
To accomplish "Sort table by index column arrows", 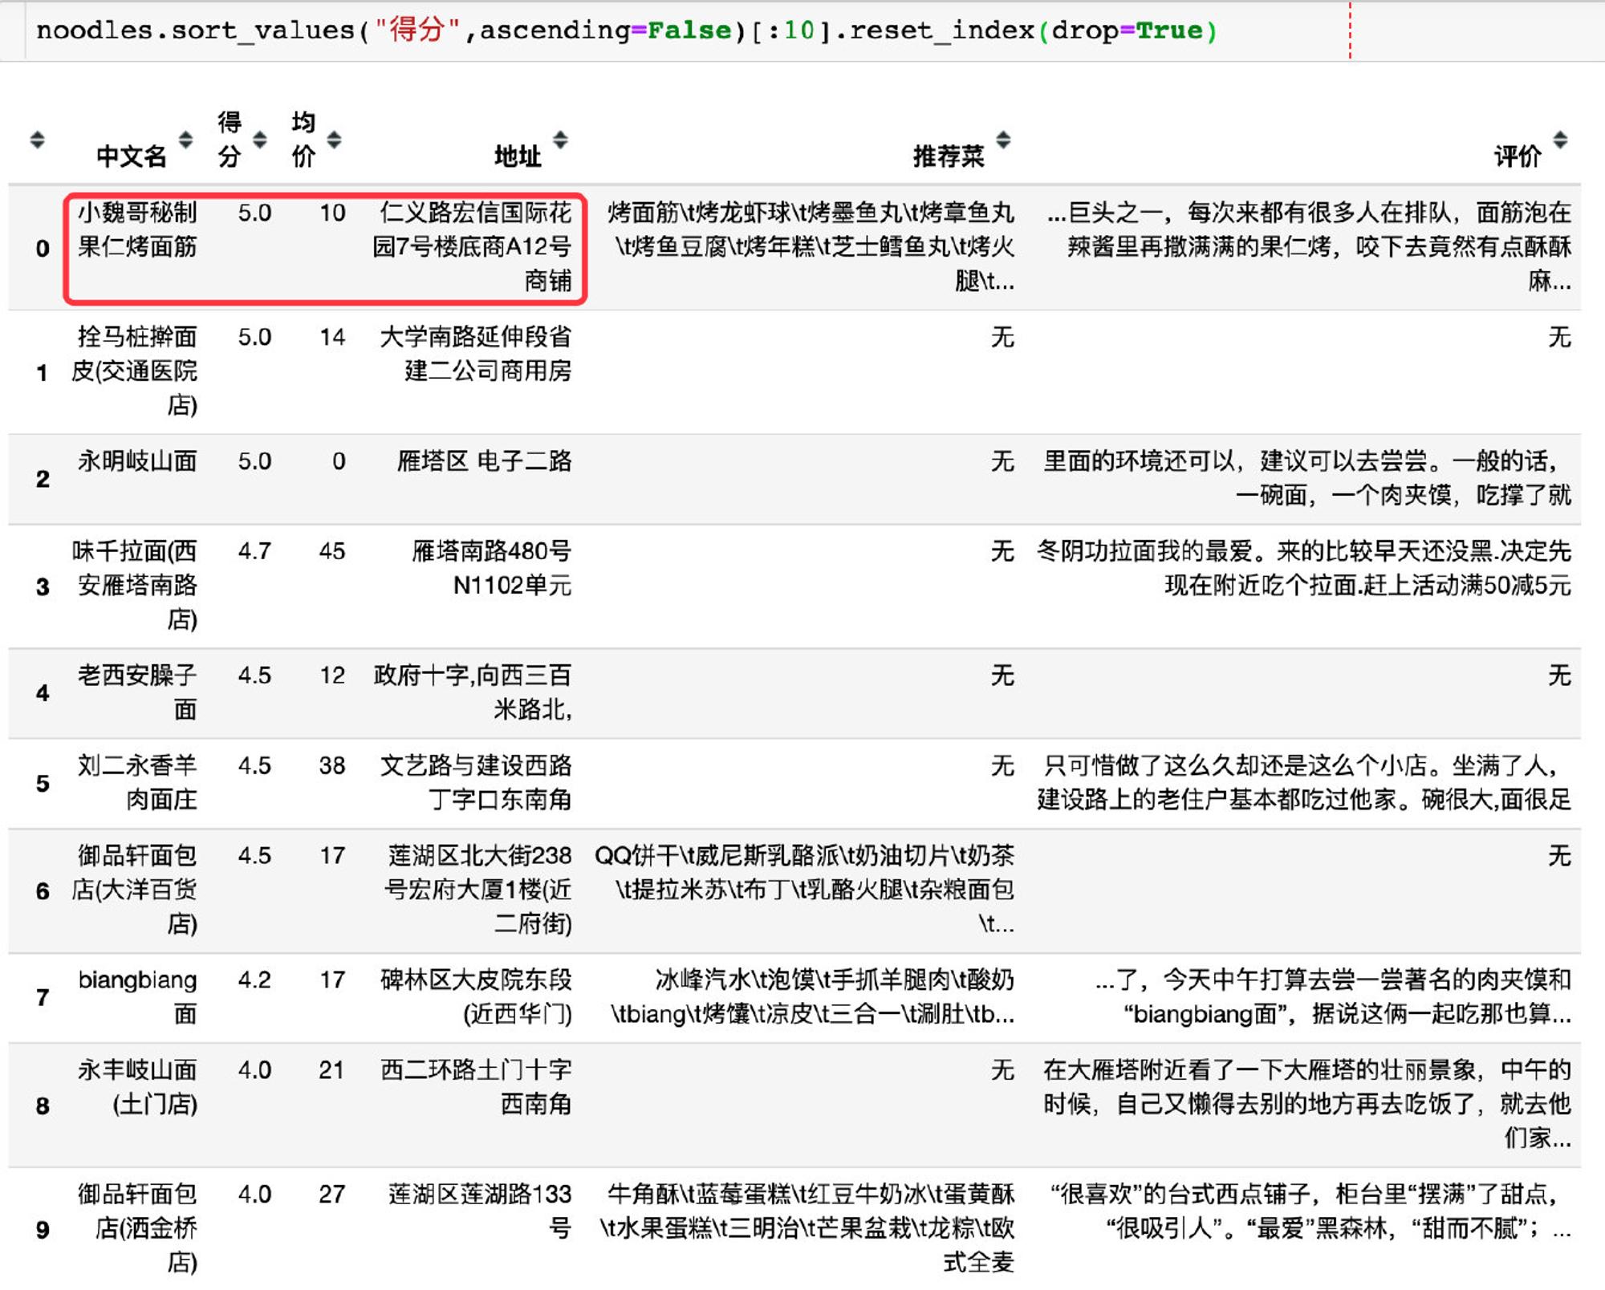I will coord(37,140).
